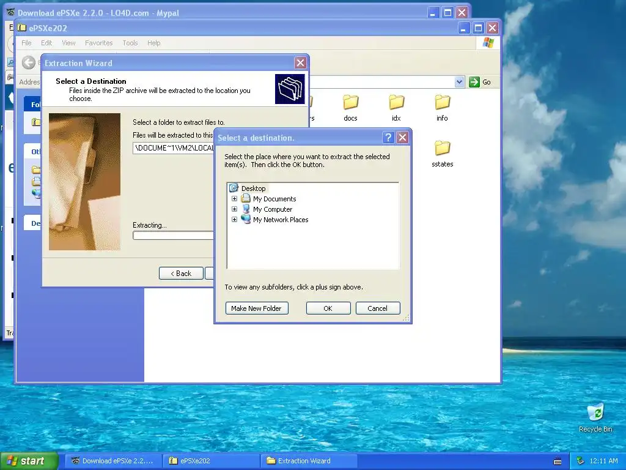This screenshot has height=470, width=626.
Task: Click the extraction path input field
Action: click(174, 148)
